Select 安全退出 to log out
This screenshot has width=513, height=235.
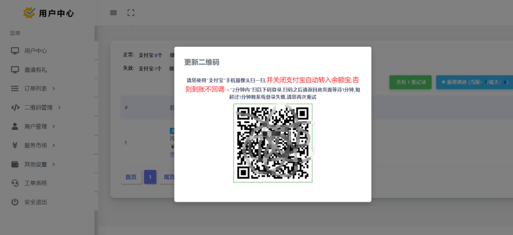coord(35,202)
